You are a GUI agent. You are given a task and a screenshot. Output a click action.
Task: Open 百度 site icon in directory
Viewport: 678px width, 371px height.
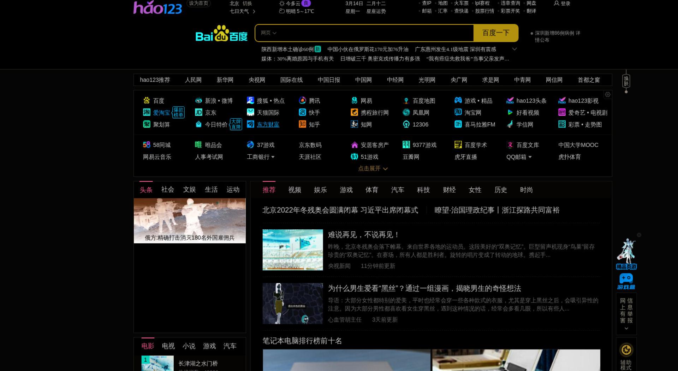click(x=147, y=100)
